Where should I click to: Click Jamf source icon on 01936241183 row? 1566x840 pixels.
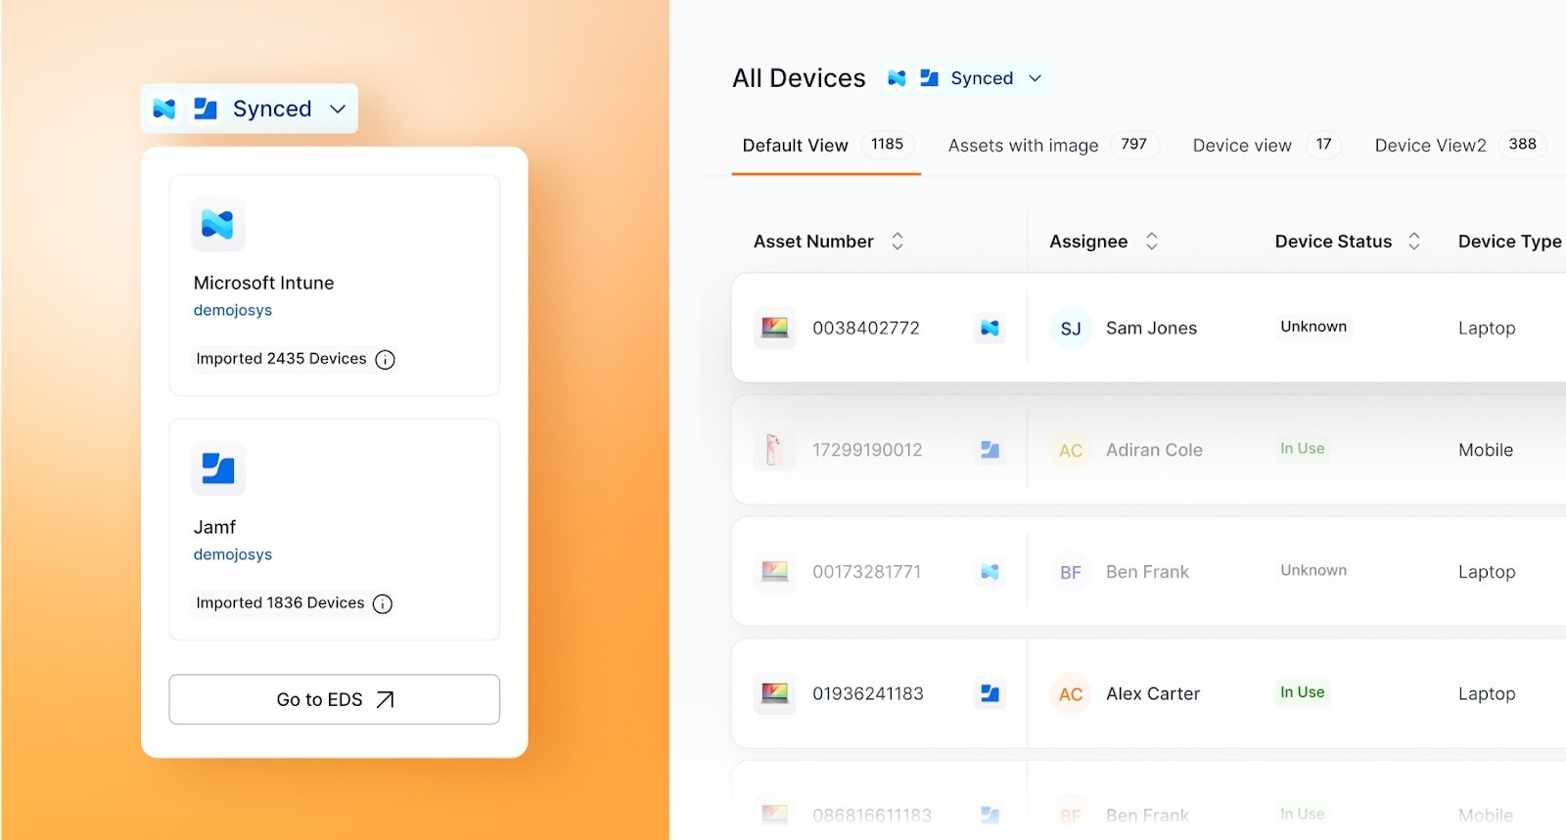tap(990, 693)
